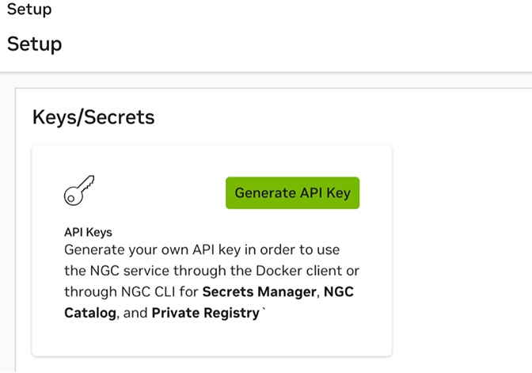Click the backtick after Private Registry

tap(263, 311)
